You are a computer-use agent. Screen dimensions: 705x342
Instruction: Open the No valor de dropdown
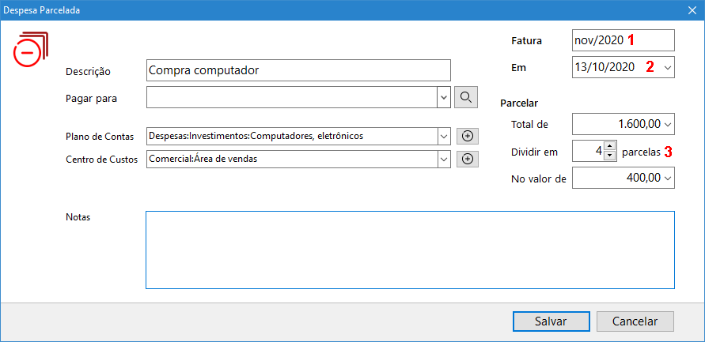[x=667, y=179]
